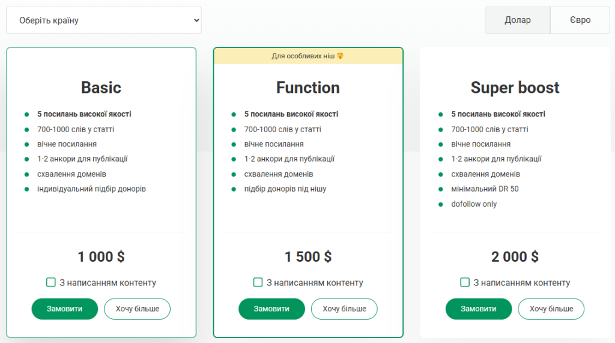
Task: Click 'Замовити' under Super boost plan
Action: 478,309
